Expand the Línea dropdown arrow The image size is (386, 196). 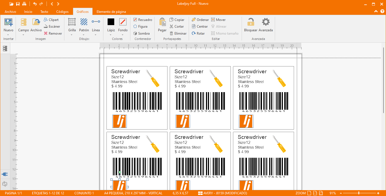pyautogui.click(x=96, y=35)
